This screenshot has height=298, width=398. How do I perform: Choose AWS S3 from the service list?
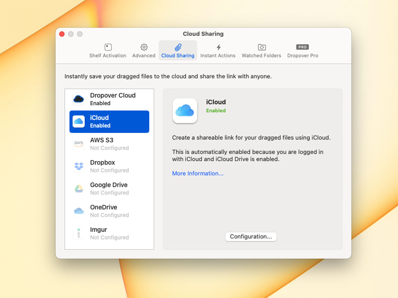click(x=109, y=144)
